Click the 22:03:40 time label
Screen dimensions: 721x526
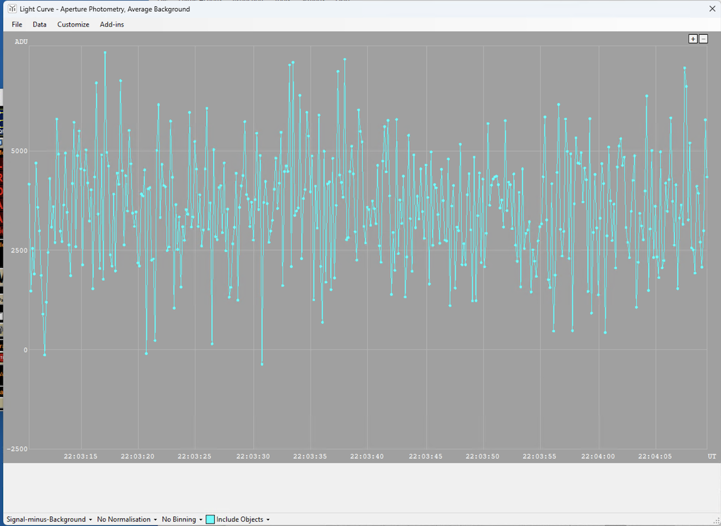tap(367, 456)
